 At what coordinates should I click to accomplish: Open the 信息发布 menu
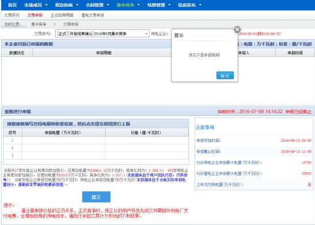tap(189, 5)
